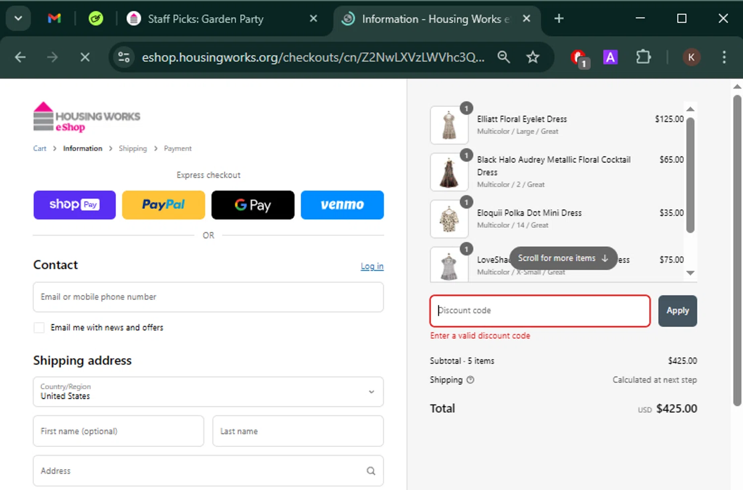Click the Housing Works eShop logo
This screenshot has width=743, height=490.
click(x=87, y=117)
